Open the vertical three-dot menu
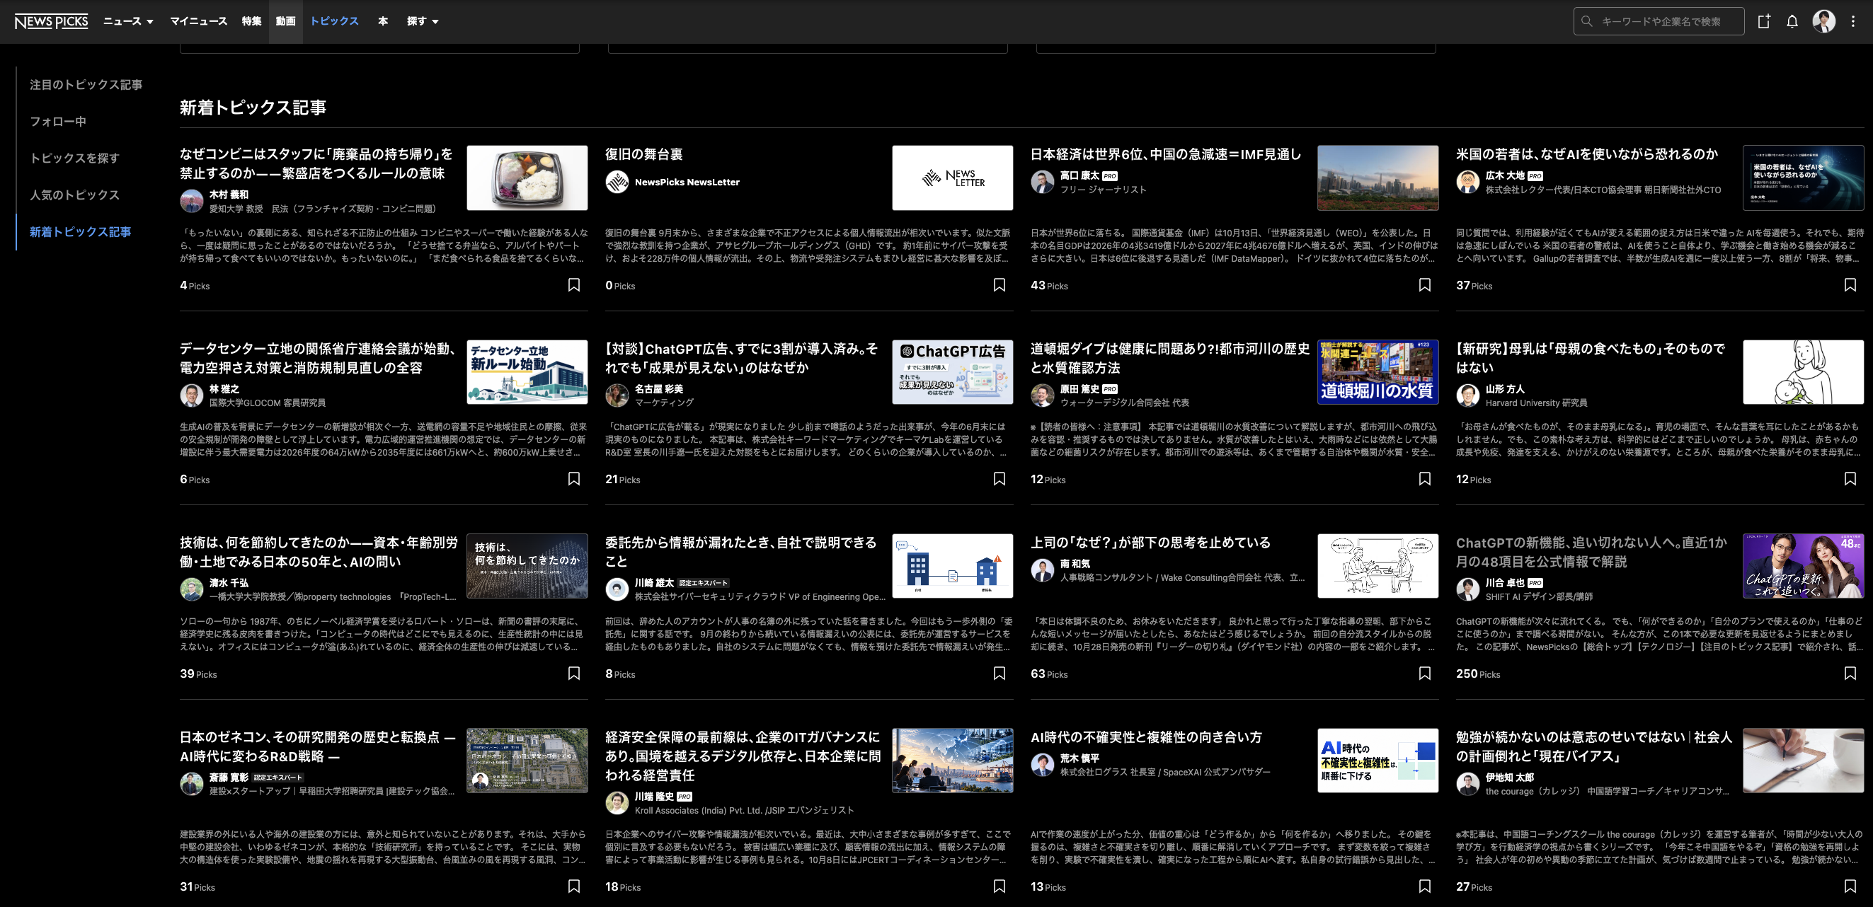Screen dimensions: 1873x907 click(x=1852, y=21)
